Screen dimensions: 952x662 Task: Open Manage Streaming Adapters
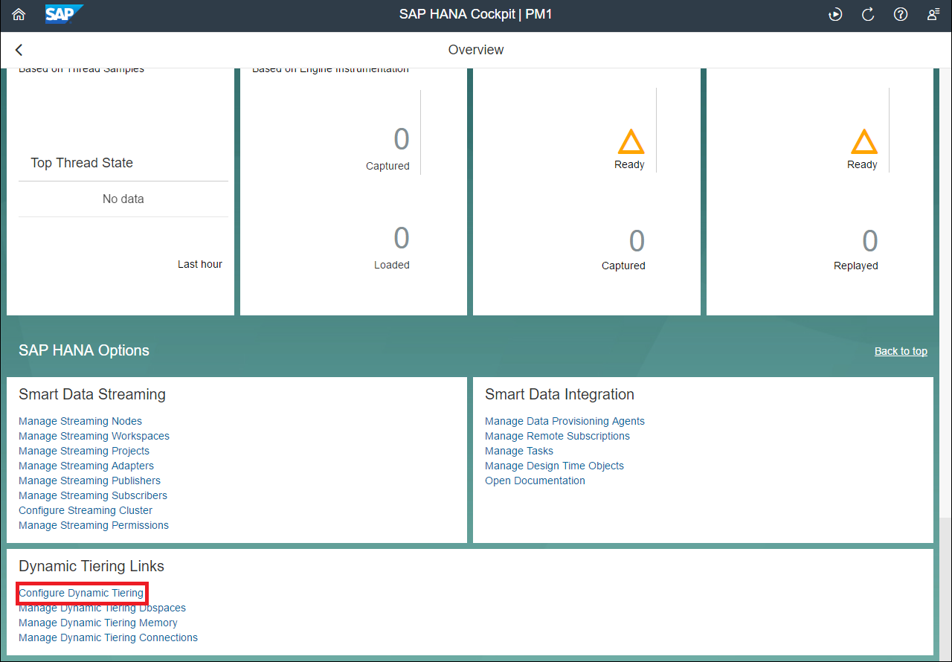pos(86,466)
